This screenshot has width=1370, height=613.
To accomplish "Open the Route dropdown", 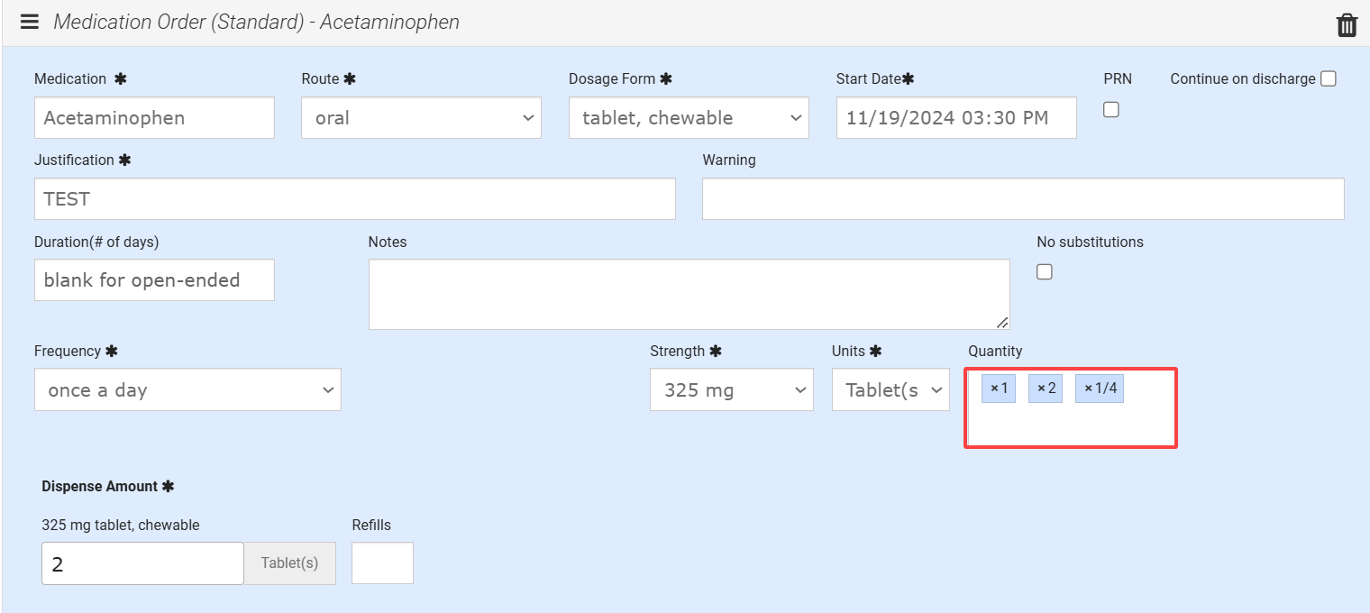I will coord(421,118).
